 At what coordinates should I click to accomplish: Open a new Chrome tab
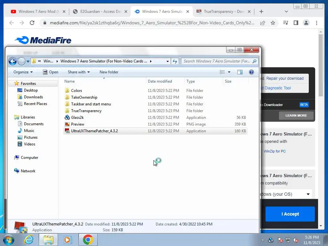point(261,12)
